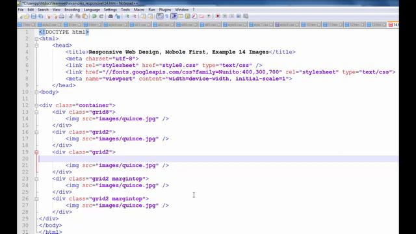Click the macro Playback icon
Image resolution: width=416 pixels, height=234 pixels.
coord(232,16)
